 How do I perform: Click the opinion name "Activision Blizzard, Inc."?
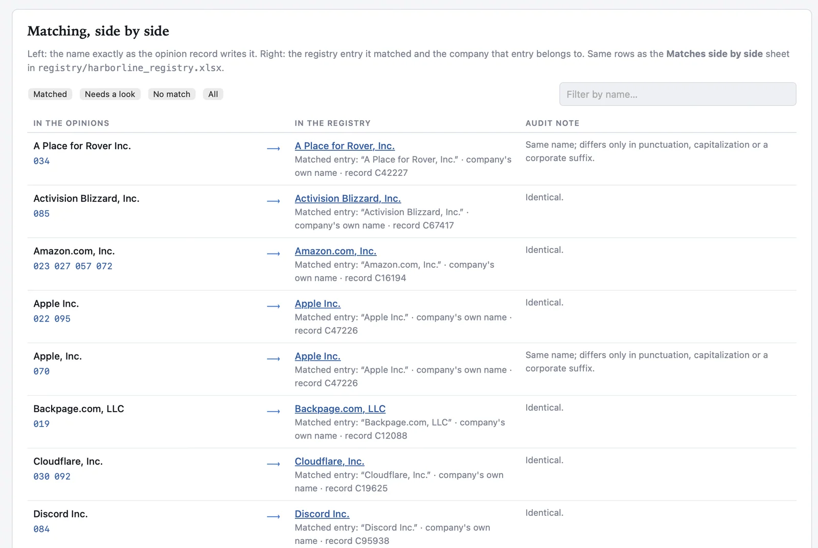point(86,198)
